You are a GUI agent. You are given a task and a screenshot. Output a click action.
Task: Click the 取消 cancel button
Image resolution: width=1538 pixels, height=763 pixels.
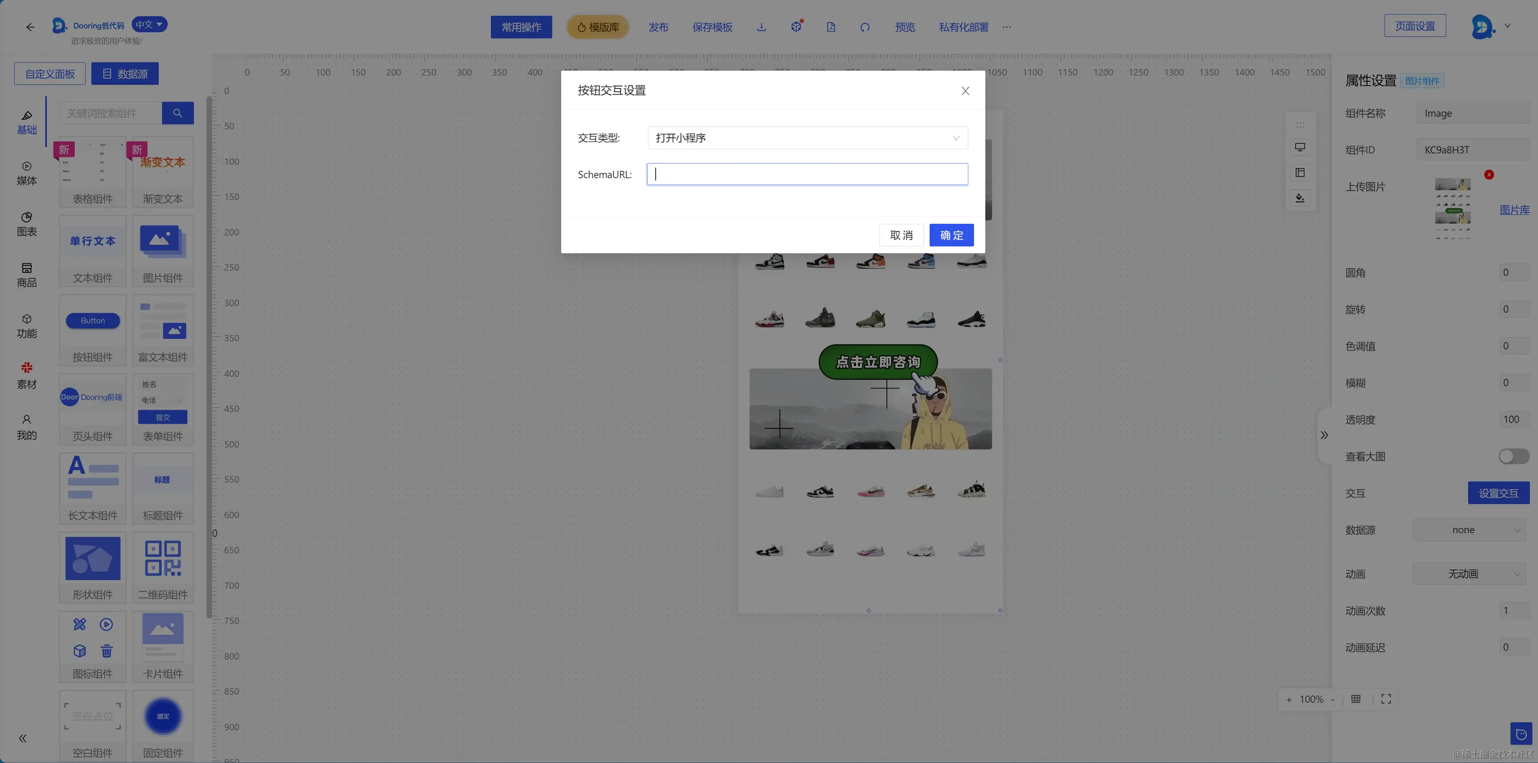click(x=901, y=235)
